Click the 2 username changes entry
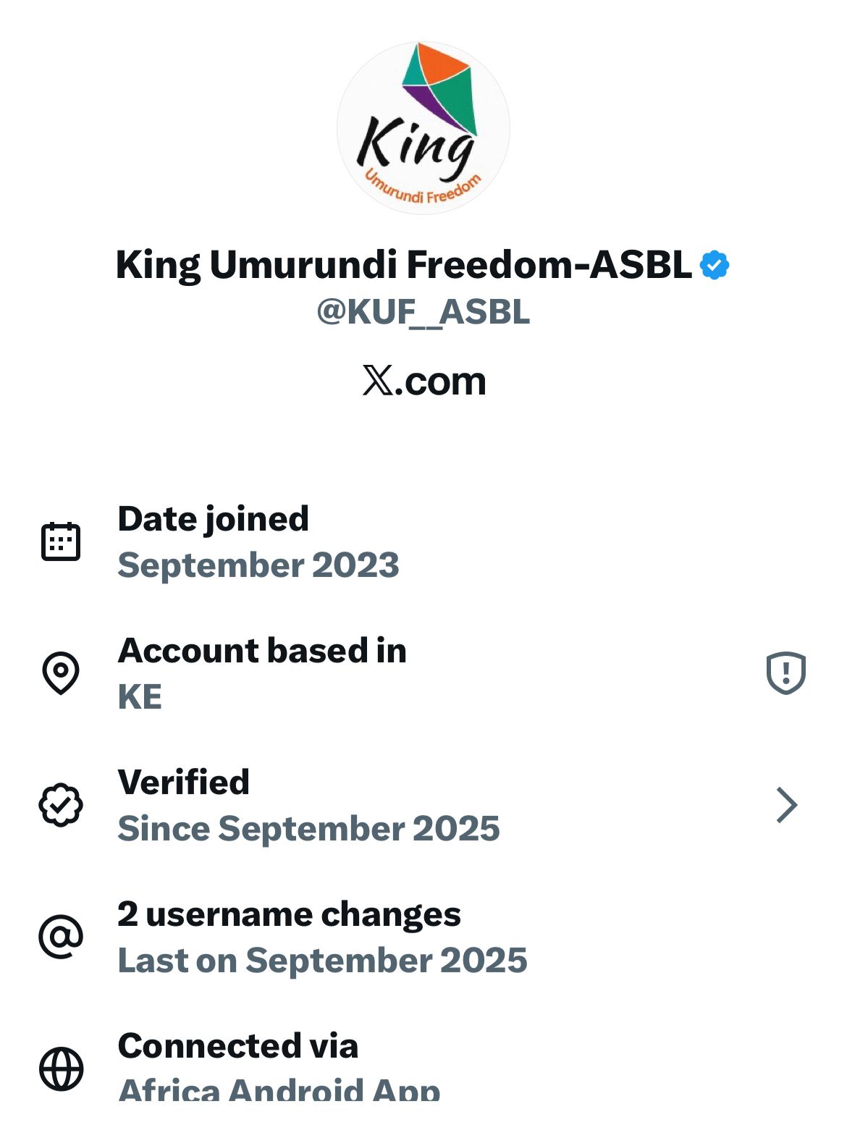The image size is (847, 1146). pyautogui.click(x=289, y=914)
